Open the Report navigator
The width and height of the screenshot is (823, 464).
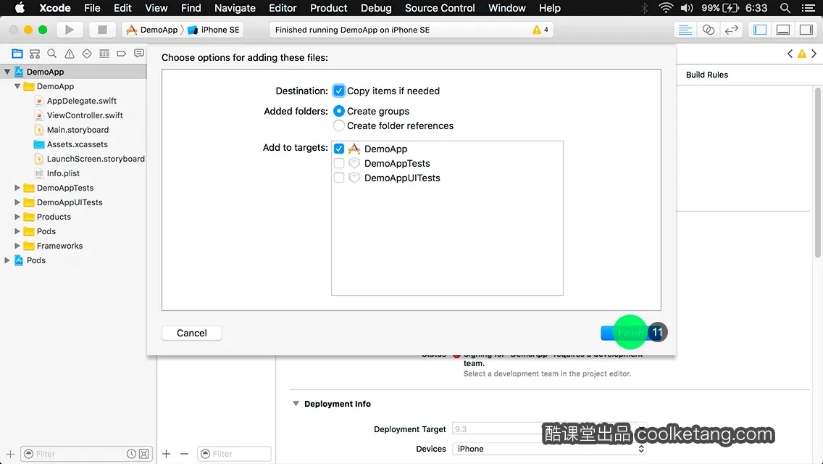(138, 54)
